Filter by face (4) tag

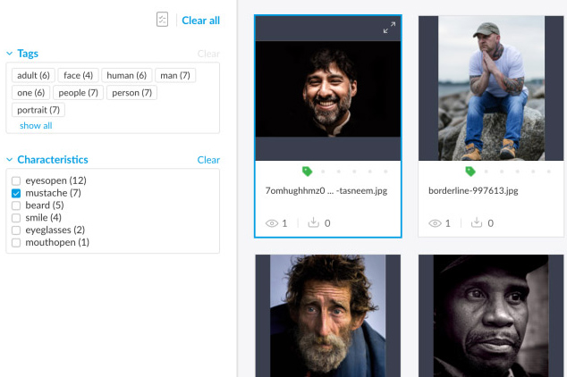[78, 75]
